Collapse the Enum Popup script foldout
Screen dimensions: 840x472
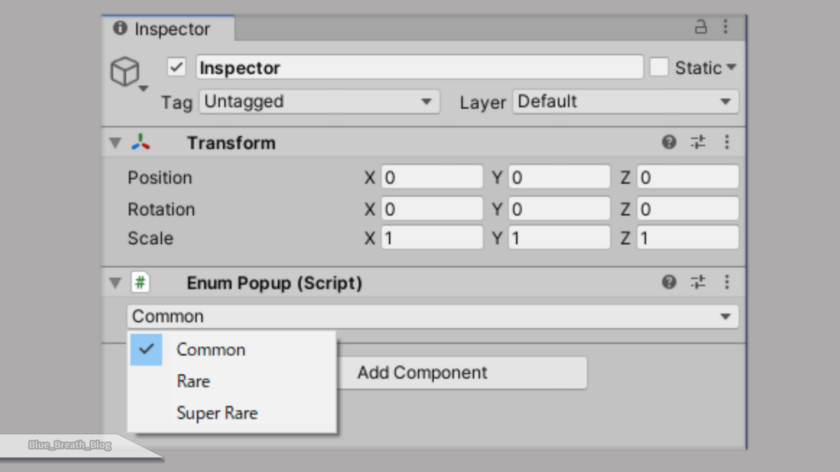coord(115,283)
